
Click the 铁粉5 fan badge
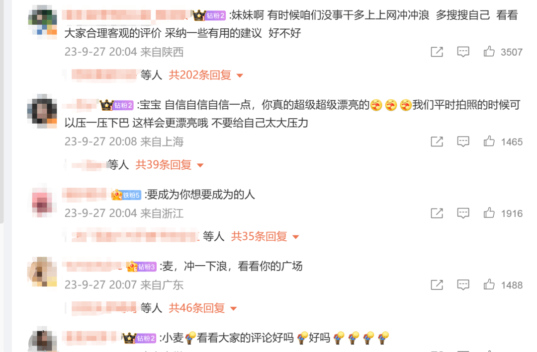coord(126,195)
